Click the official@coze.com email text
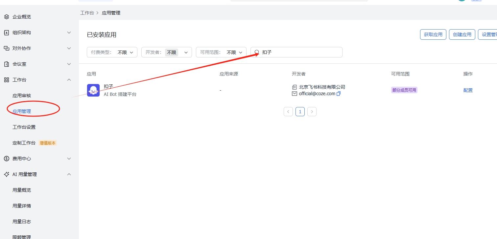This screenshot has height=239, width=497. [317, 94]
